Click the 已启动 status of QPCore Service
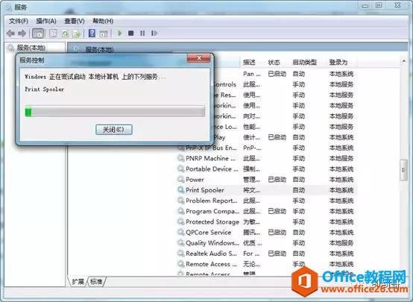The image size is (413, 302). pos(277,232)
